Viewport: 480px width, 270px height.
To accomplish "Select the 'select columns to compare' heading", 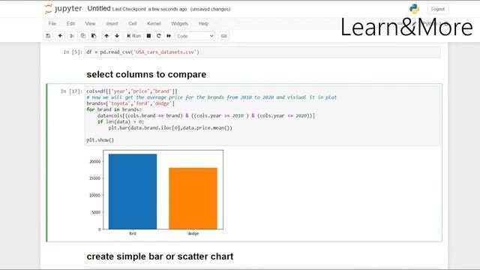I will (146, 74).
